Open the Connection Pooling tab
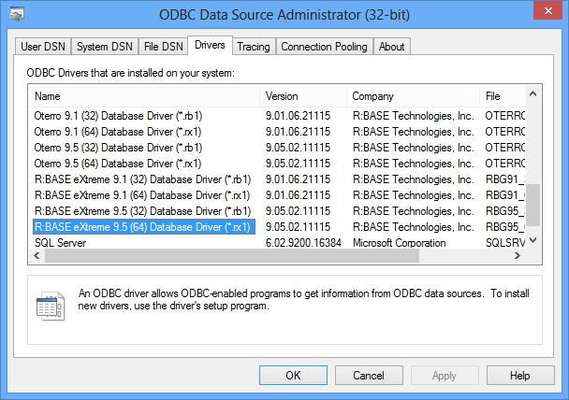 (325, 47)
